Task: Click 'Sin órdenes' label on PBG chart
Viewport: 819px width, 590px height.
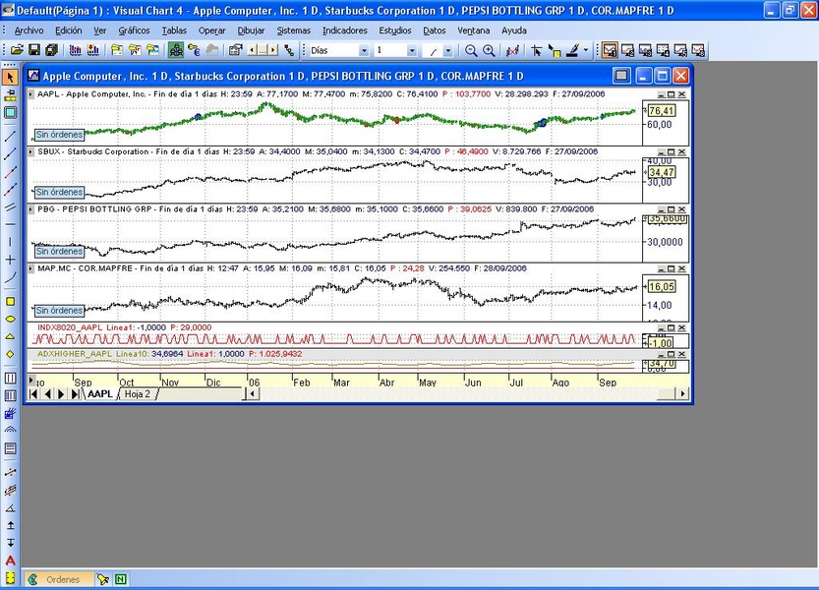Action: click(59, 251)
